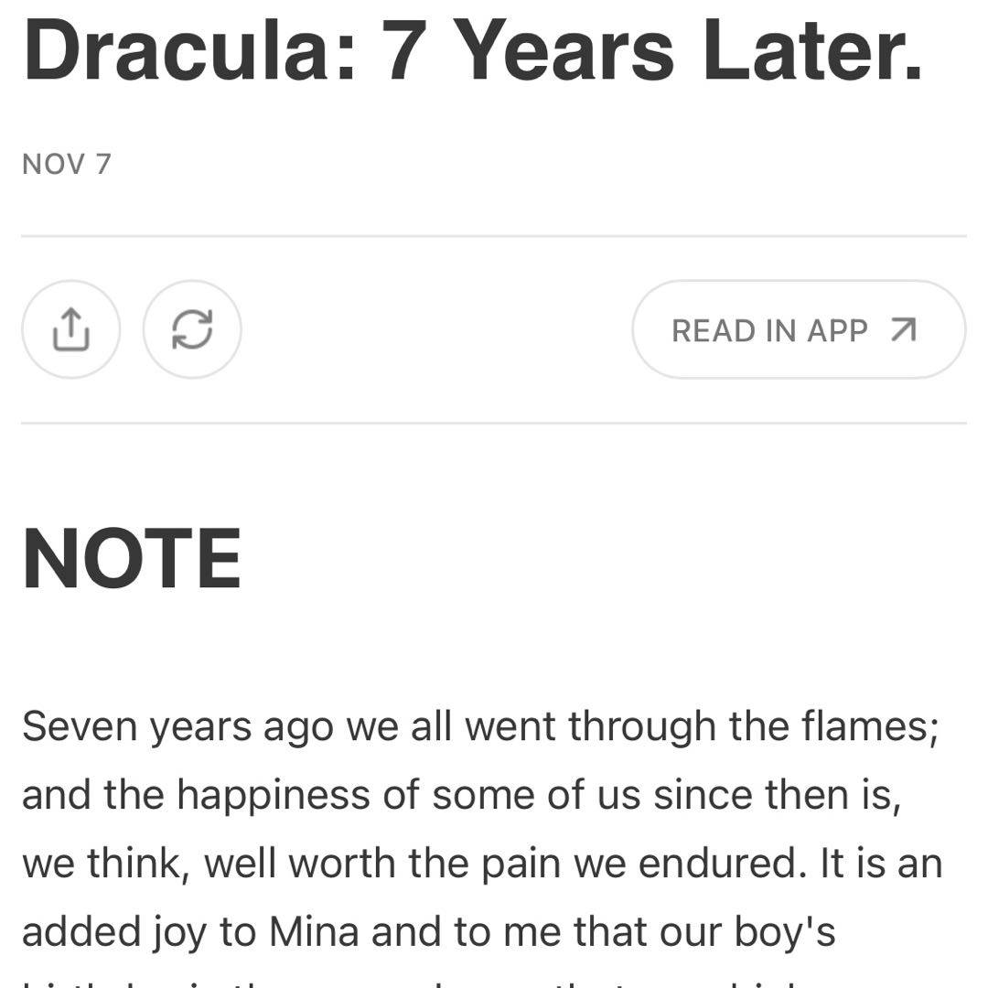Viewport: 988px width, 988px height.
Task: Click the arrow icon in Read in App
Action: [903, 330]
